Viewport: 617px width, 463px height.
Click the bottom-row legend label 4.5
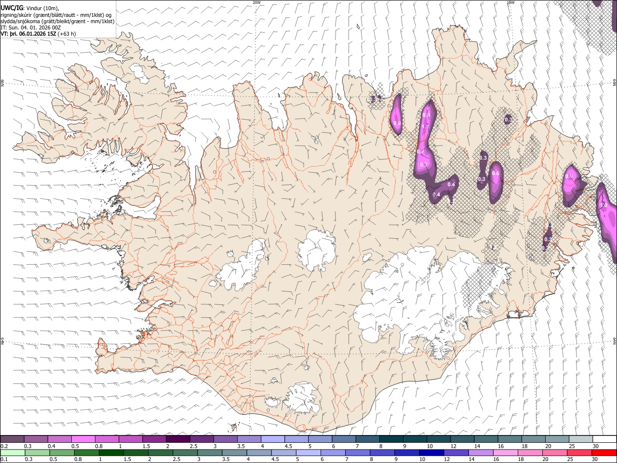coord(275,459)
